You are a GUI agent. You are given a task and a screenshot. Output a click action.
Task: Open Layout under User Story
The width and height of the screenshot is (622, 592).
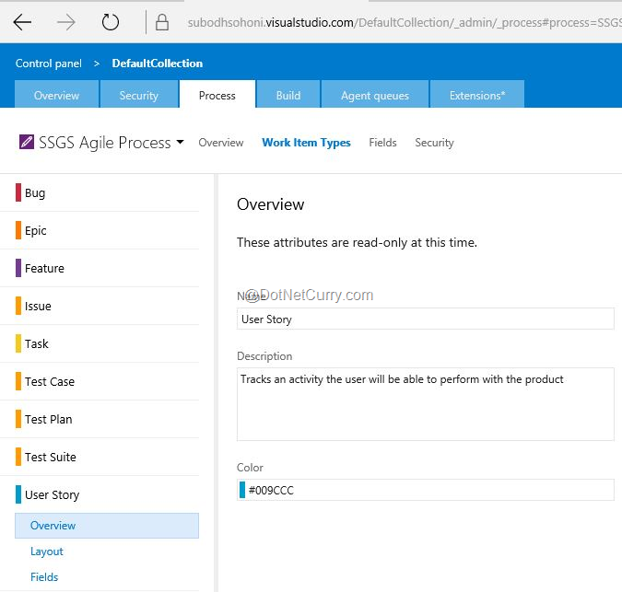coord(47,551)
